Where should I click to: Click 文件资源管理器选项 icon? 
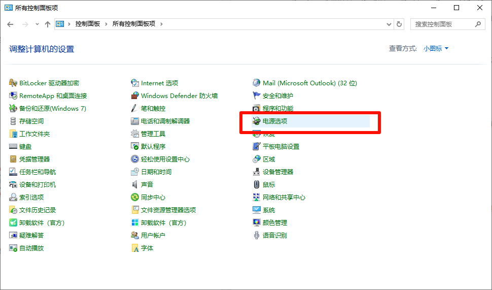[134, 210]
